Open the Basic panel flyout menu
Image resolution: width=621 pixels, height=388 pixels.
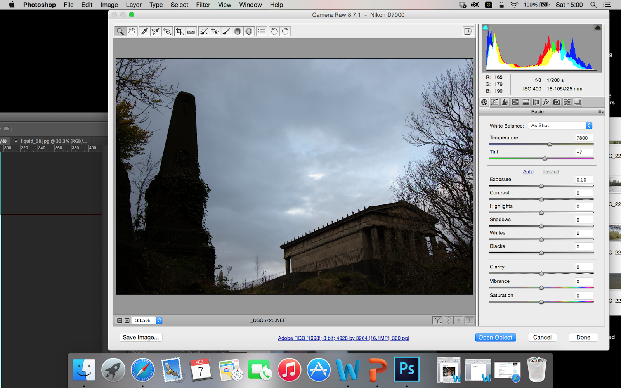[600, 111]
